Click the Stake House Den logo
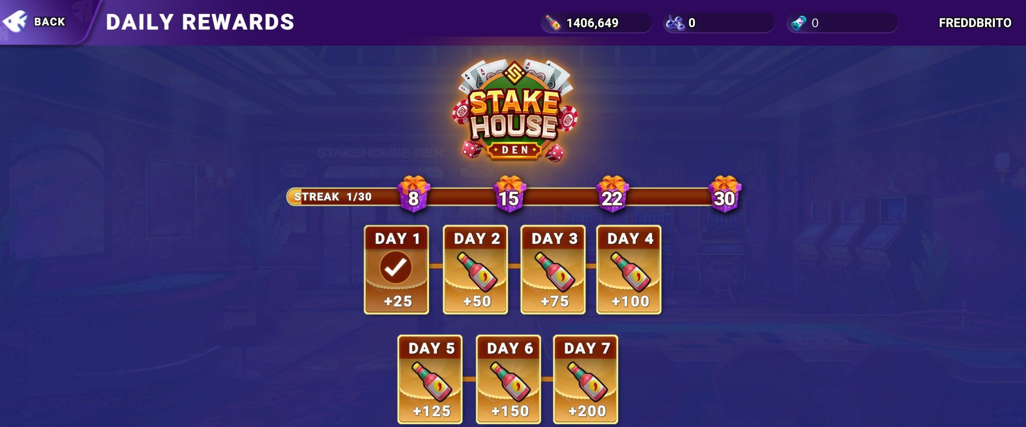 click(x=514, y=111)
